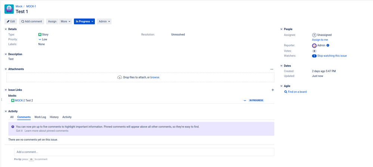Click the Test description text
The height and width of the screenshot is (167, 373).
coord(11,59)
